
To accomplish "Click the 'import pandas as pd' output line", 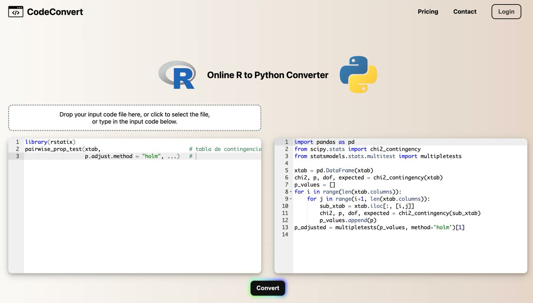I will pos(324,142).
